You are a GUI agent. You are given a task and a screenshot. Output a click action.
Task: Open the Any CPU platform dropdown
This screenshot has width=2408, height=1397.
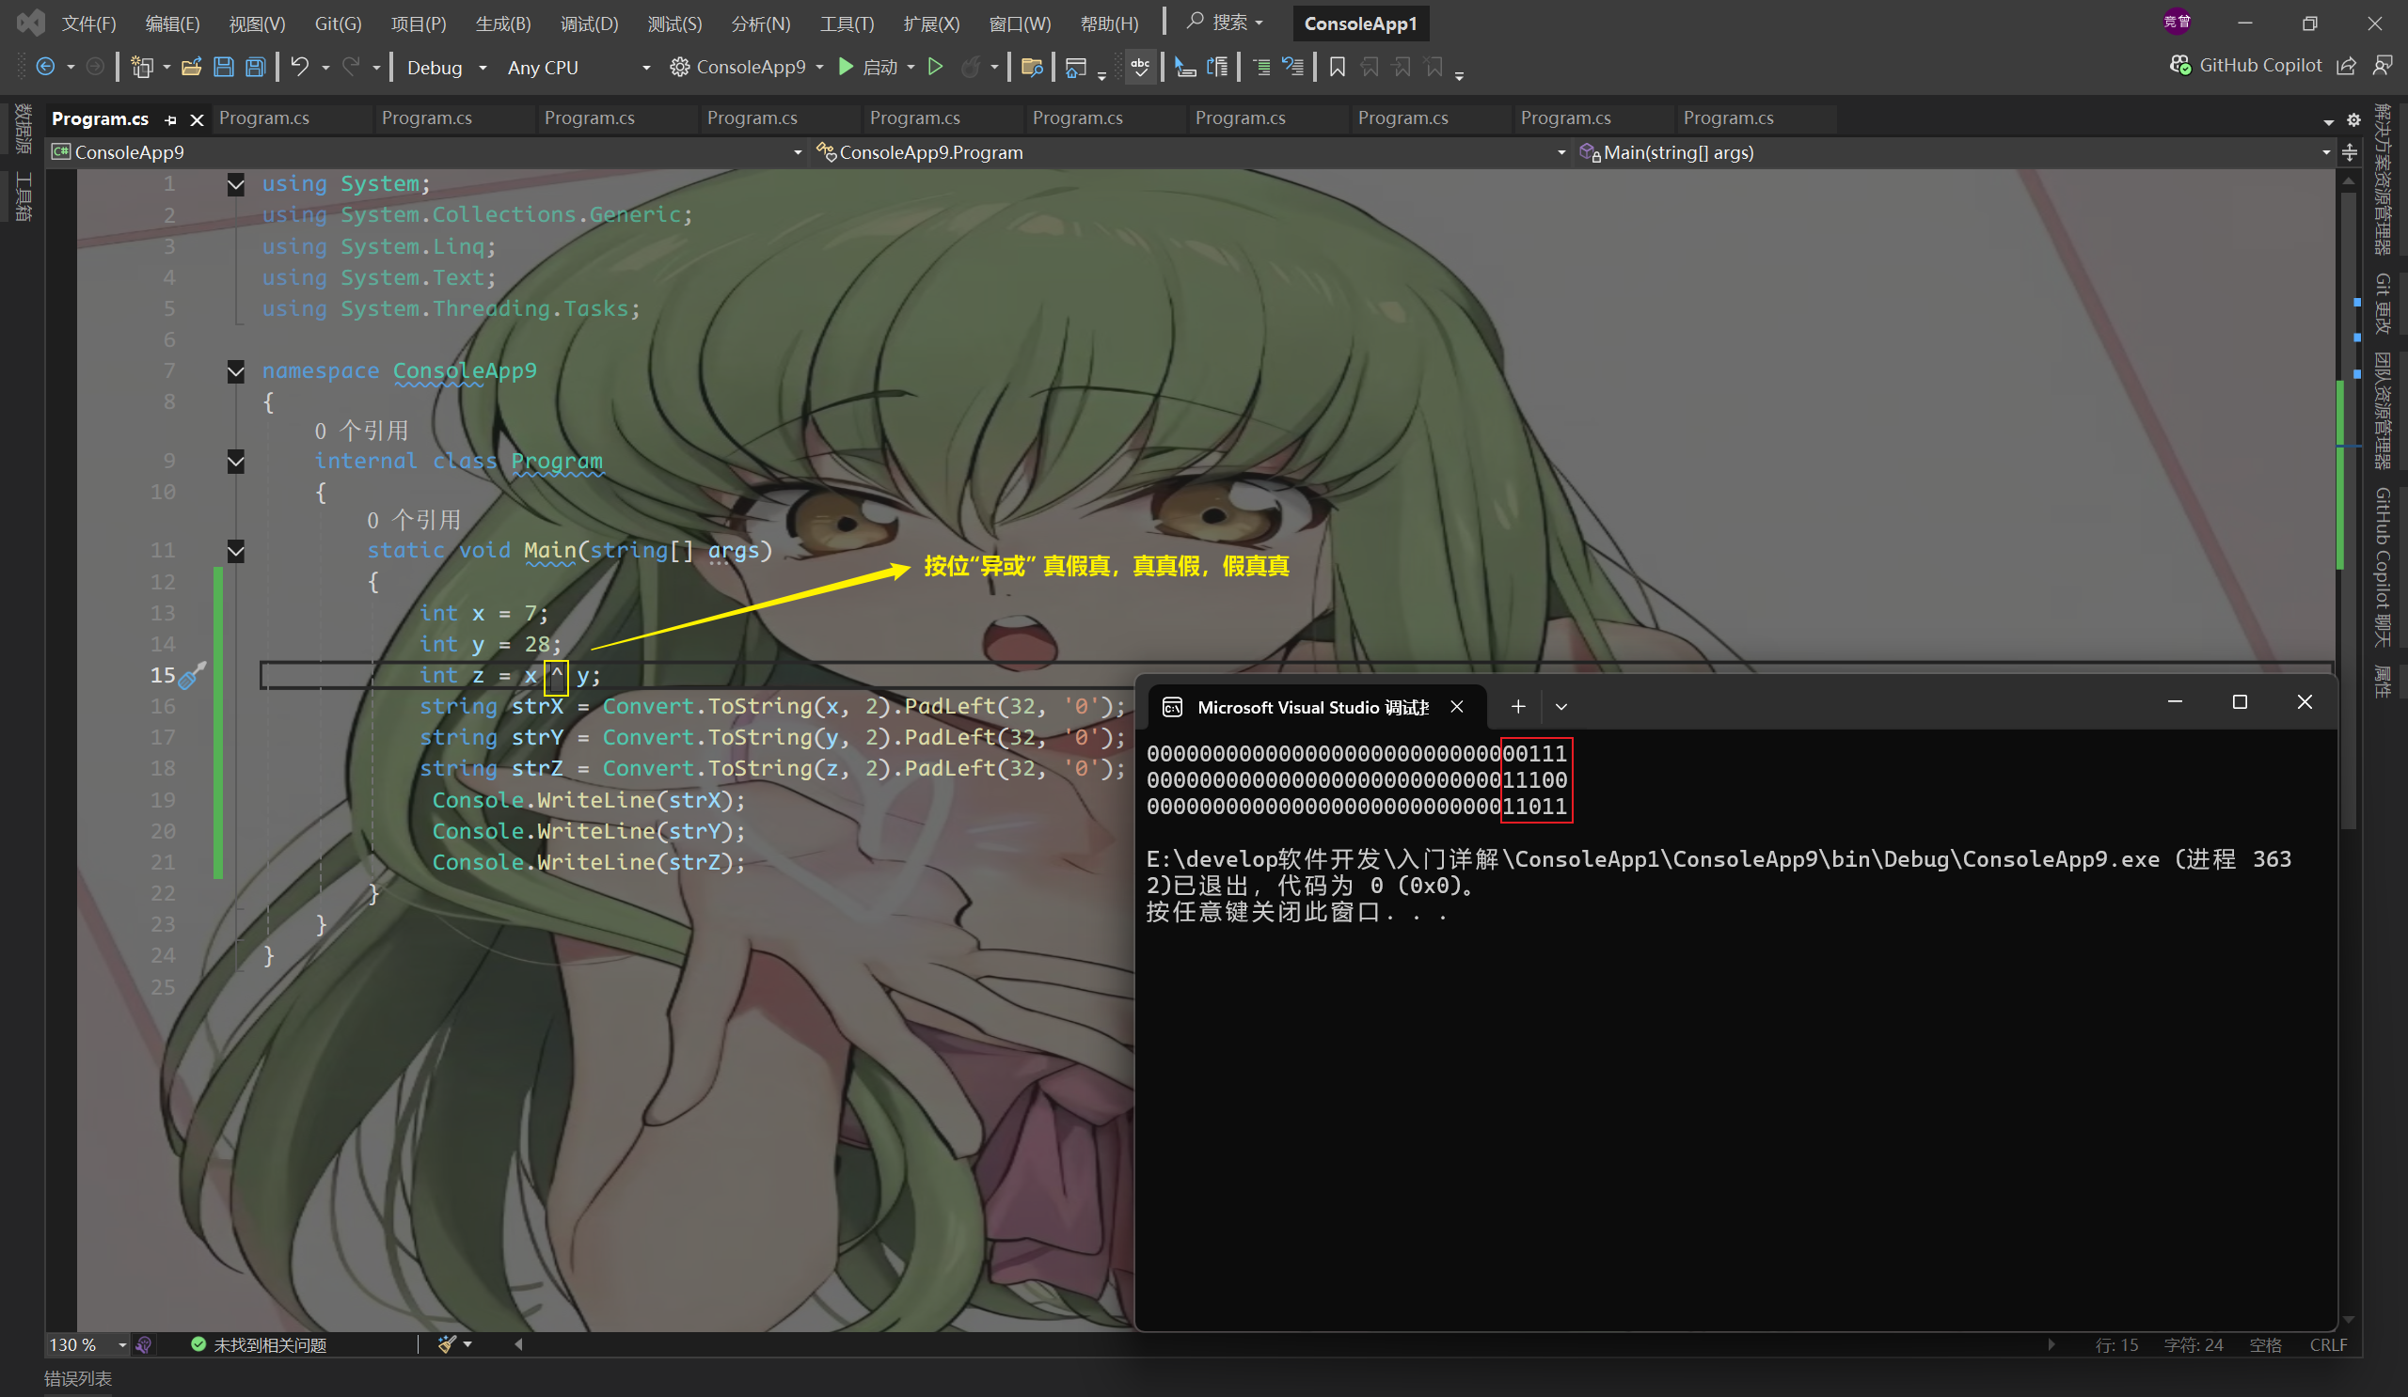(x=578, y=67)
